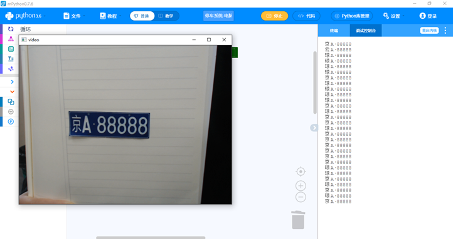Open the 设置 settings dropdown

[393, 16]
